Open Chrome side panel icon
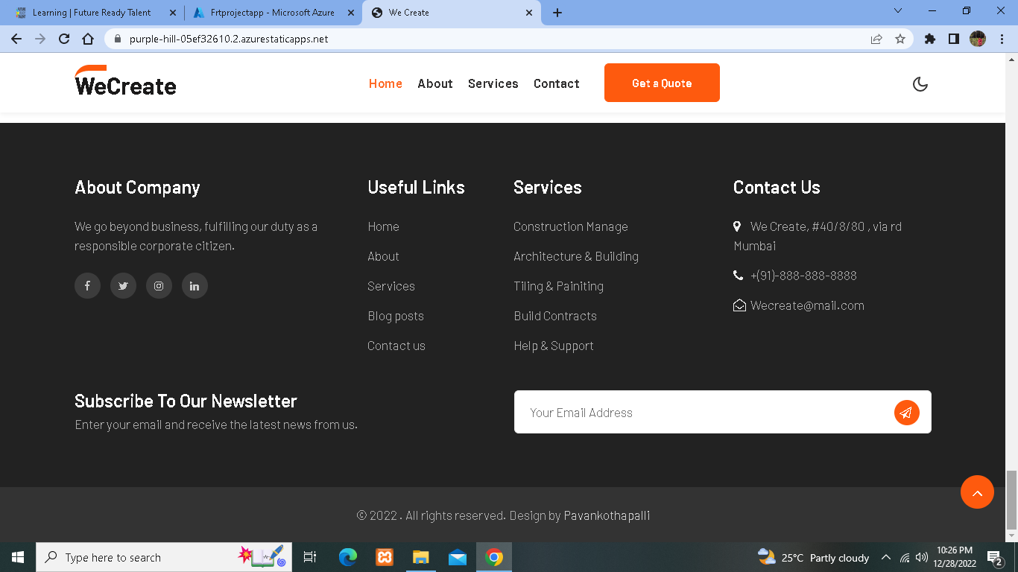The height and width of the screenshot is (572, 1018). coord(954,39)
